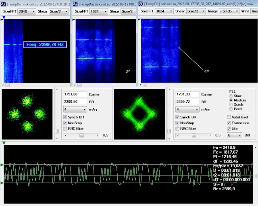Click the right constellation's vertical scrollbar thumb

169,131
